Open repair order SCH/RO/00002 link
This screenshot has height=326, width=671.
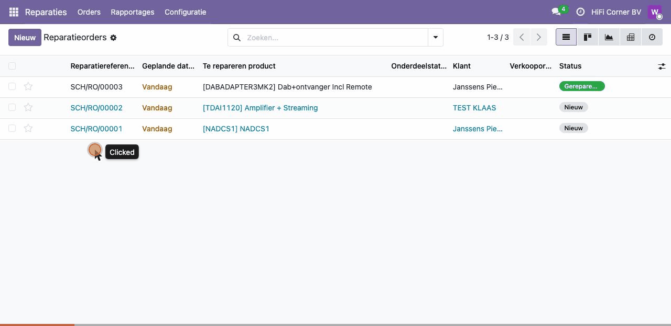point(96,108)
